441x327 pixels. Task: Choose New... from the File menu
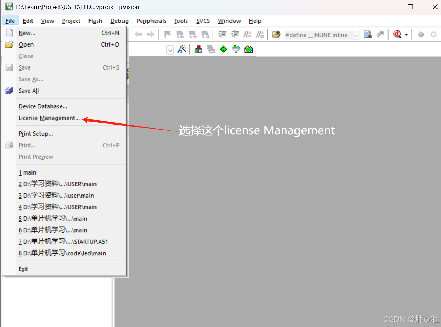pos(64,33)
